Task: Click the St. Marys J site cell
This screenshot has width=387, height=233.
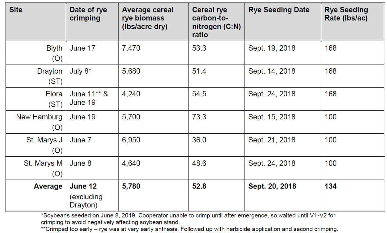Action: click(44, 144)
